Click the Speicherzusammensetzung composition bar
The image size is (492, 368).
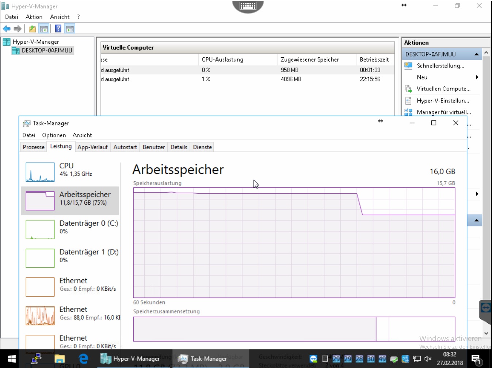pyautogui.click(x=294, y=329)
